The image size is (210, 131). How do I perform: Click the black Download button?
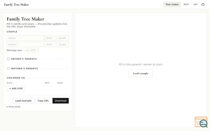61,101
